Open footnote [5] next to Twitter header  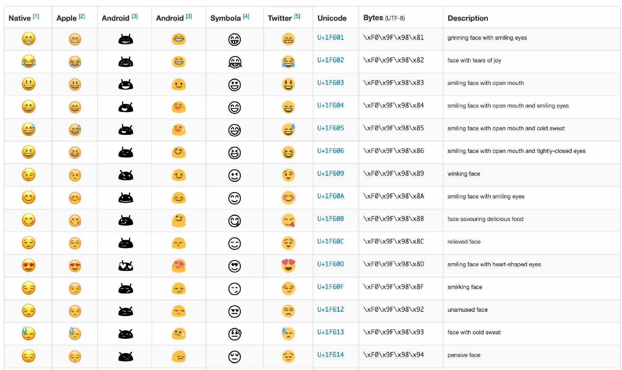click(297, 16)
